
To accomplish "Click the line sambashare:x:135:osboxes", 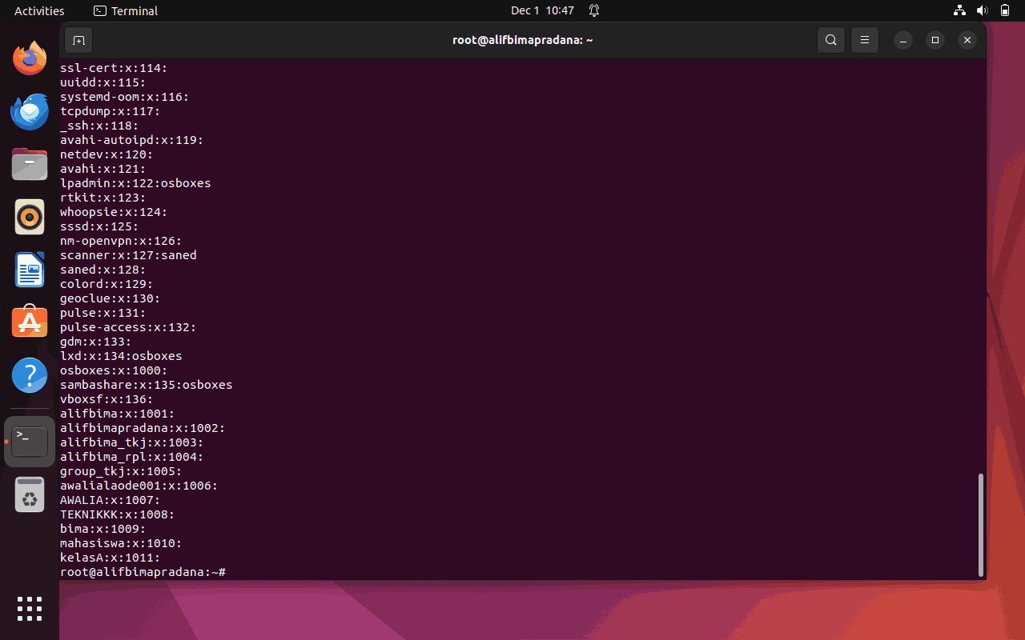I will pos(147,385).
